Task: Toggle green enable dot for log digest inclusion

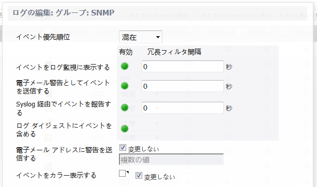Action: (125, 129)
